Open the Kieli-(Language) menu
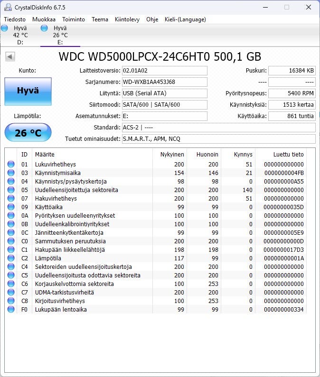This screenshot has height=377, width=320. pyautogui.click(x=185, y=19)
